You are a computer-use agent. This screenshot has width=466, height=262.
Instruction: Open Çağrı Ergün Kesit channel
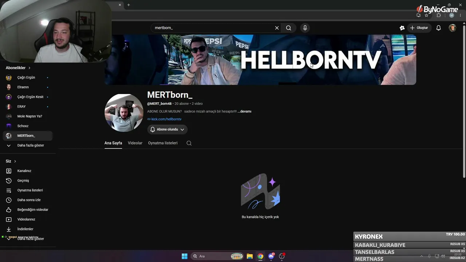pyautogui.click(x=28, y=97)
